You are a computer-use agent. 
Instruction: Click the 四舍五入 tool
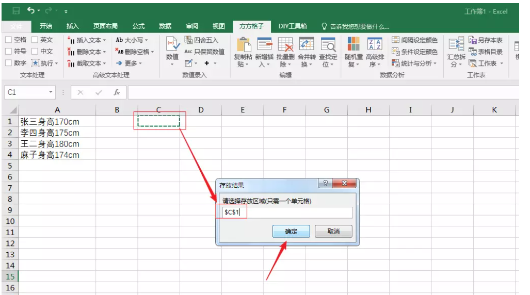click(x=201, y=40)
